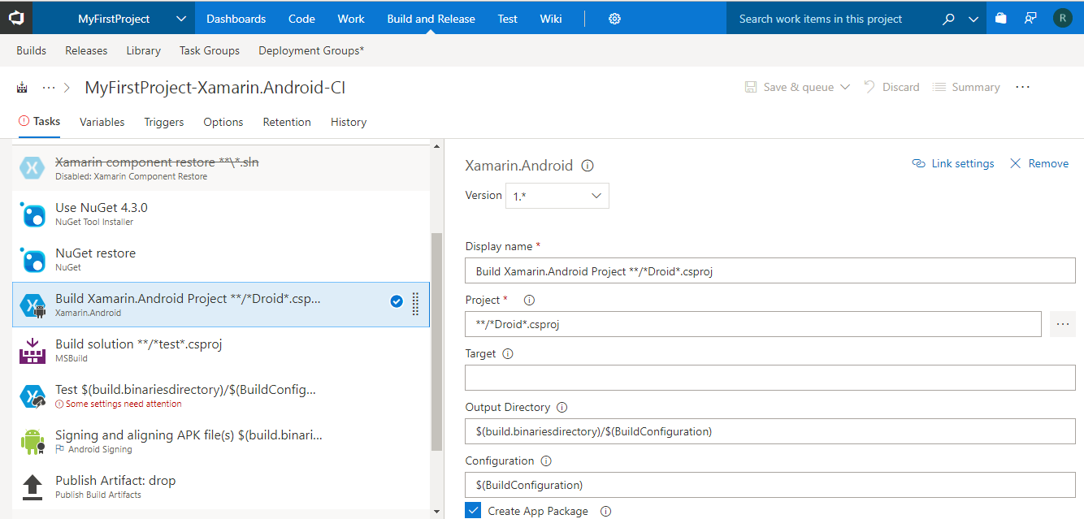Click the Xamarin Test Cloud task icon

coord(33,396)
